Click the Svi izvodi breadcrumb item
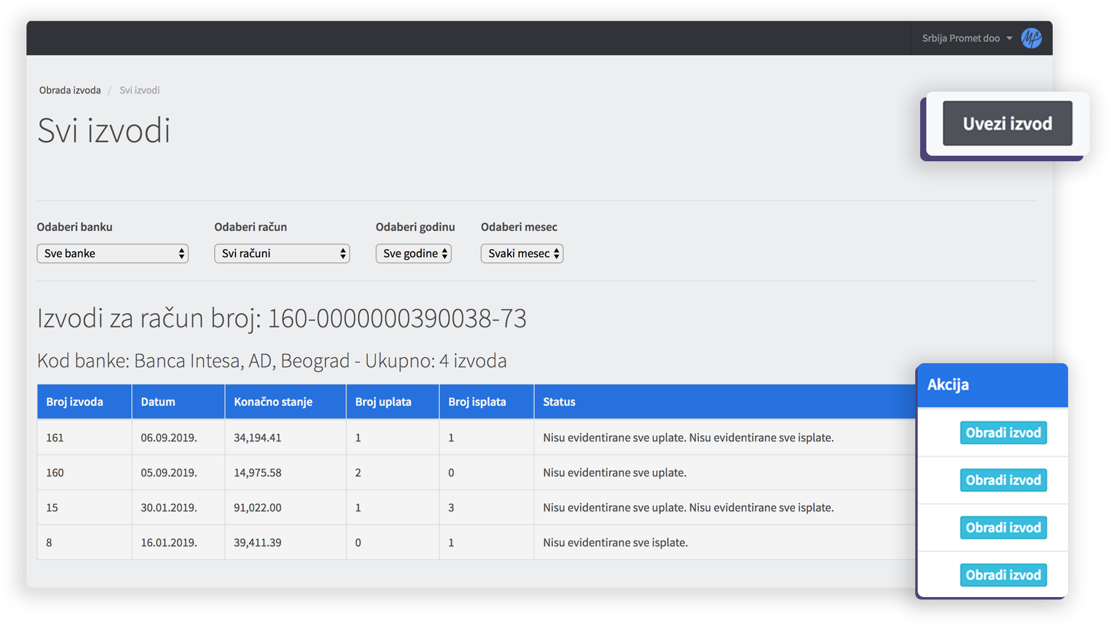Image resolution: width=1110 pixels, height=626 pixels. coord(139,90)
